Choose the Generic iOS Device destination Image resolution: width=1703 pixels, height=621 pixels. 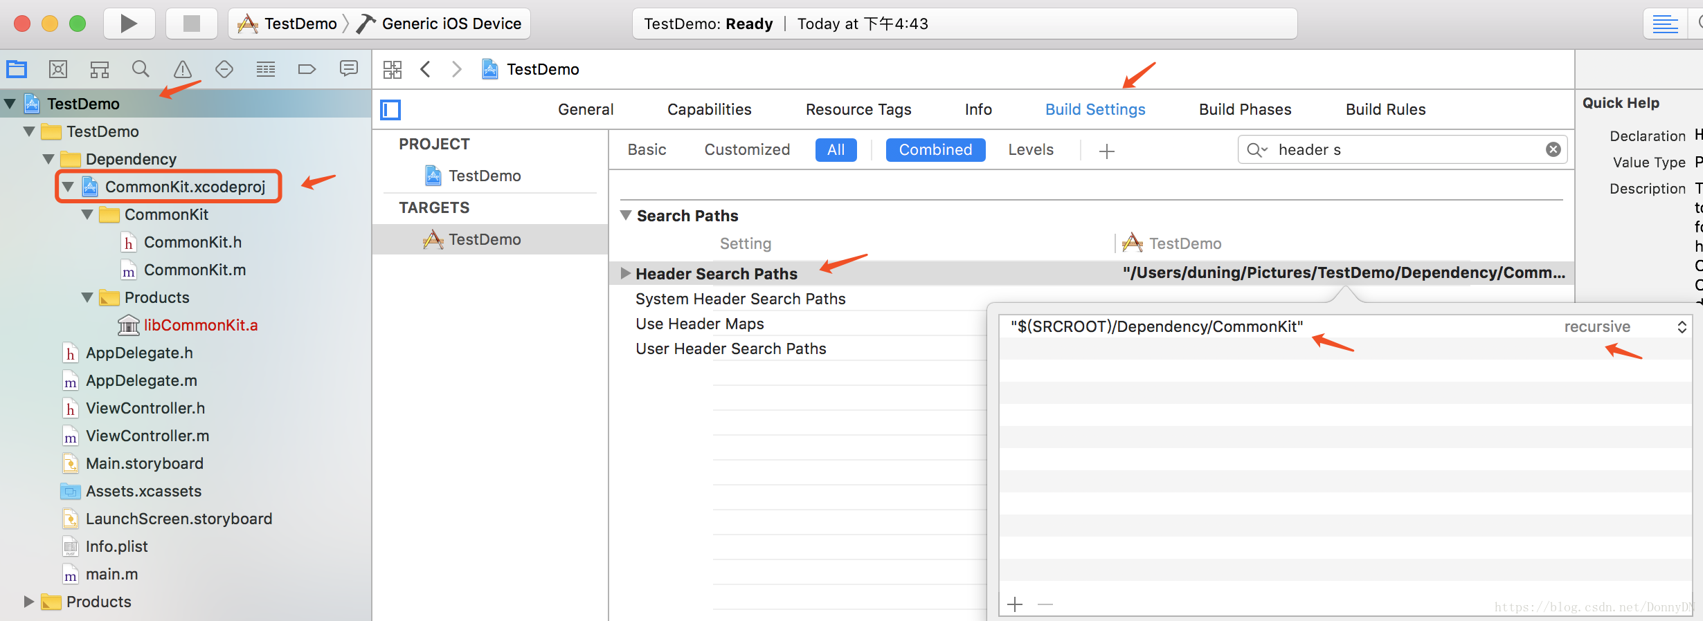[439, 24]
